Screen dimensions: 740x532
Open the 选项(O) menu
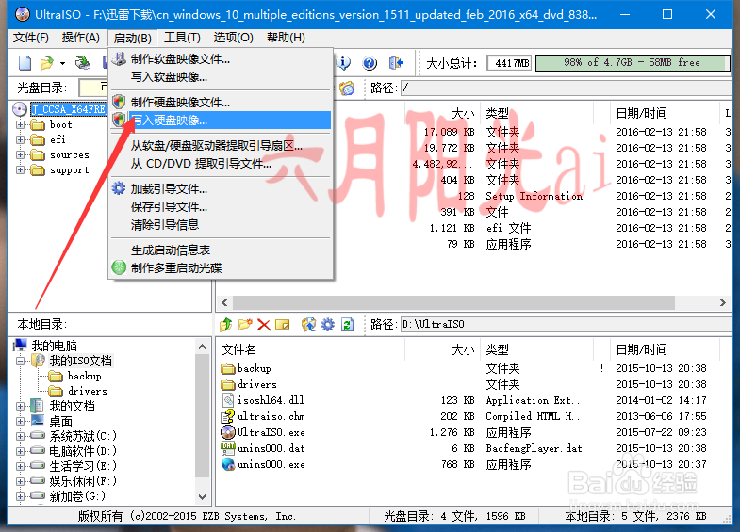[x=233, y=38]
